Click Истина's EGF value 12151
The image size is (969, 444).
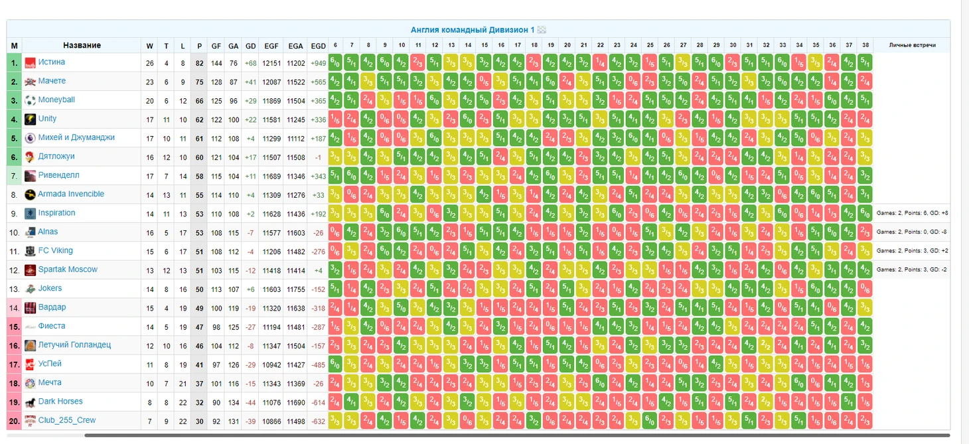(x=271, y=63)
